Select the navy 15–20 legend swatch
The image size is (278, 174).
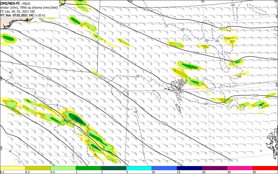click(x=190, y=168)
